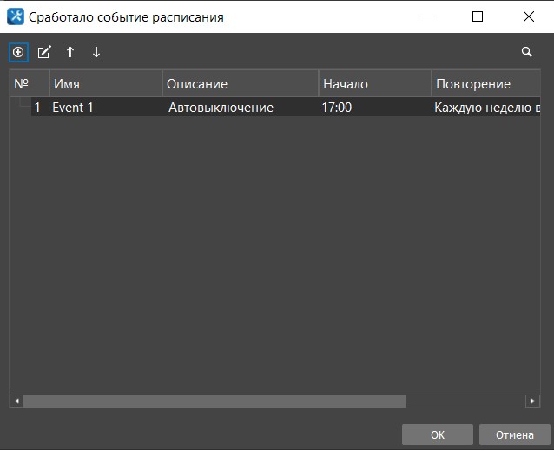Image resolution: width=554 pixels, height=450 pixels.
Task: Sort by the Имя column header
Action: click(105, 84)
